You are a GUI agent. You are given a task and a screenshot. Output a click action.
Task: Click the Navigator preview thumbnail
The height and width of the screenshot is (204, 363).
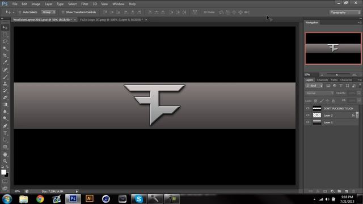coord(333,48)
